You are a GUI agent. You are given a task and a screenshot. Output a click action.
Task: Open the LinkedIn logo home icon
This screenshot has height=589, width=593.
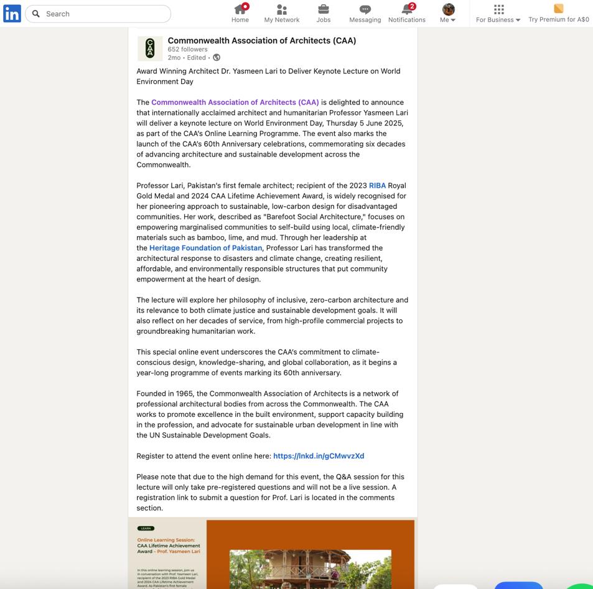(x=12, y=14)
